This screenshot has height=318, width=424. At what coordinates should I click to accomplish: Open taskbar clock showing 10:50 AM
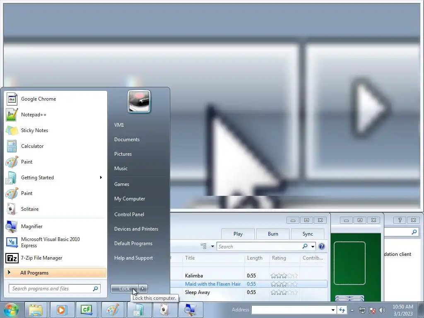pos(403,310)
